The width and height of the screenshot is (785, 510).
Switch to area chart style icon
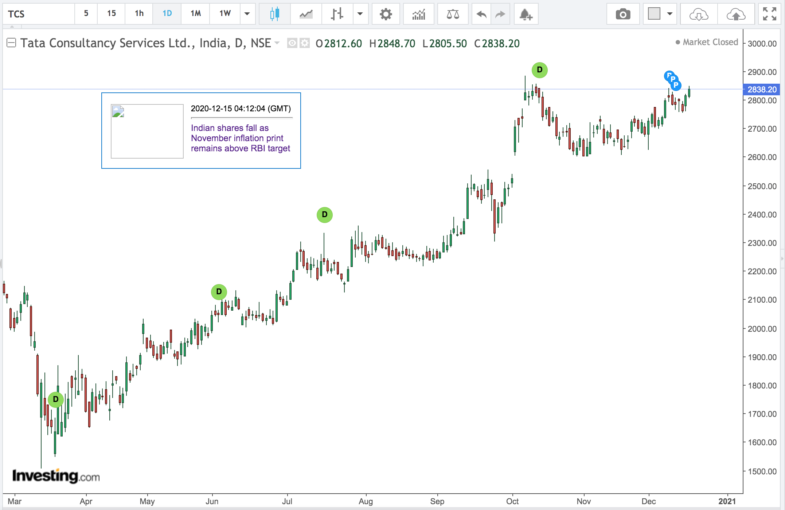tap(306, 14)
